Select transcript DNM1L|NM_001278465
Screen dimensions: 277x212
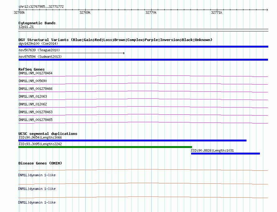coord(35,120)
